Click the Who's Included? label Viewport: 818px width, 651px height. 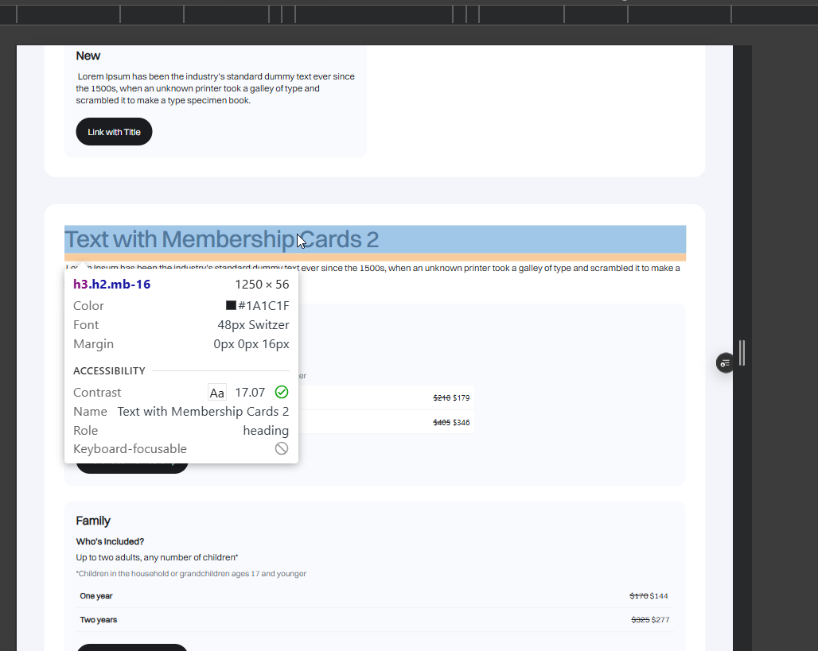110,541
